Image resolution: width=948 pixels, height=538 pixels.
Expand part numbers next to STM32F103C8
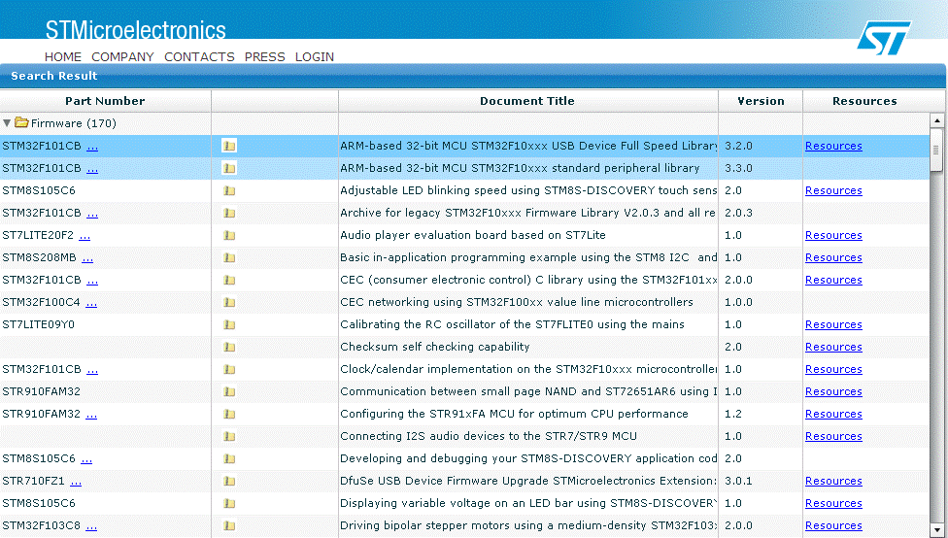click(x=91, y=526)
